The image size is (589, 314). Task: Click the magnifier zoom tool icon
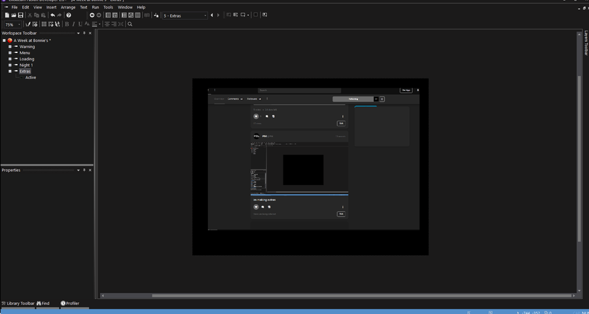[x=130, y=24]
